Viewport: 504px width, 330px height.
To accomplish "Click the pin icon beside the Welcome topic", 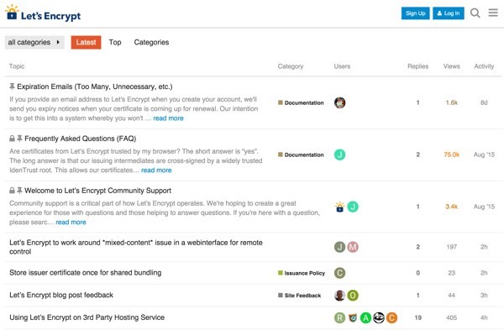I will pyautogui.click(x=19, y=191).
